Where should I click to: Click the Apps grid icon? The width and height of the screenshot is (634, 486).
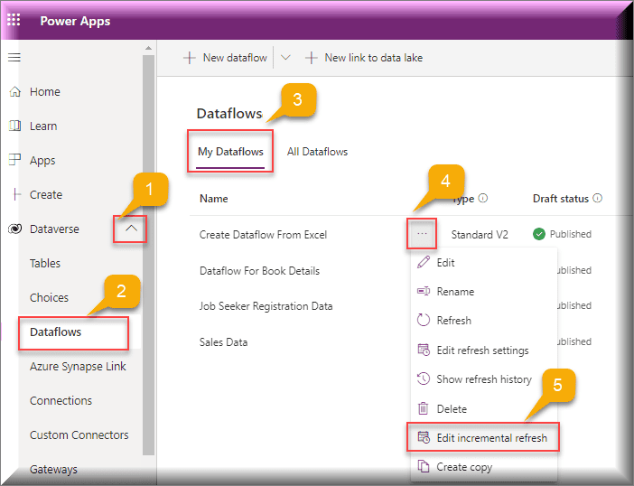click(15, 160)
